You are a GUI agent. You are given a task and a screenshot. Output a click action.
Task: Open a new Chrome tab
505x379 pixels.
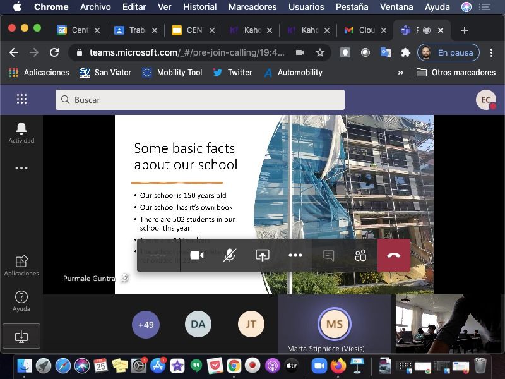tap(464, 30)
